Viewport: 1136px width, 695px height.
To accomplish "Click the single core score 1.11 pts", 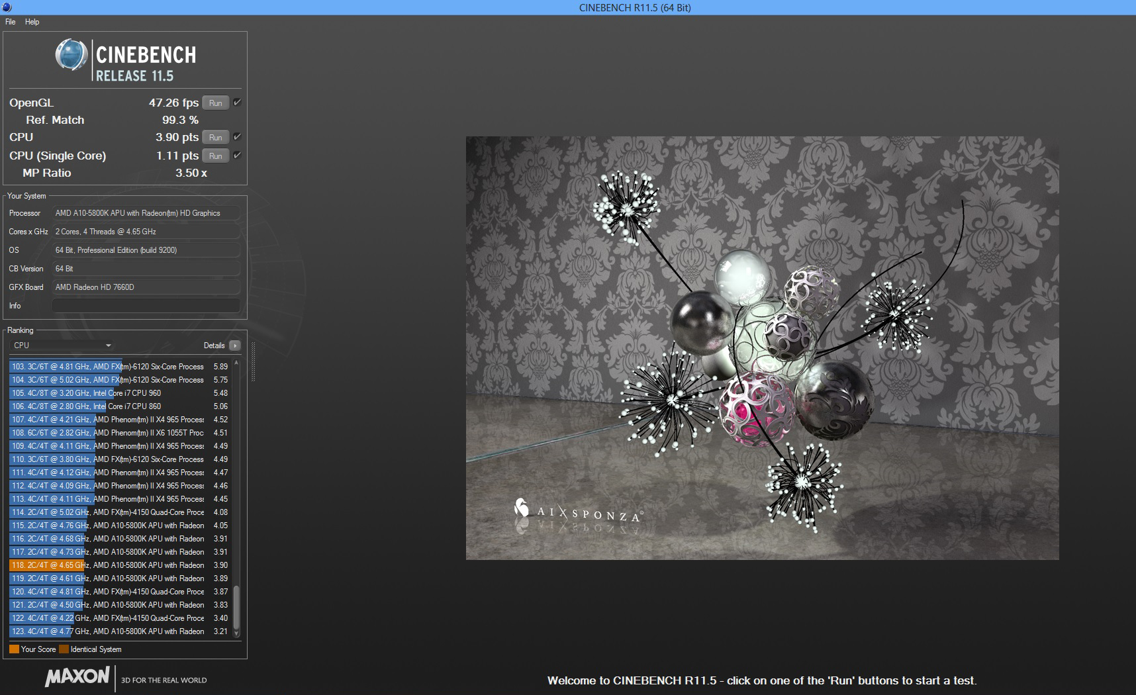I will (x=177, y=156).
